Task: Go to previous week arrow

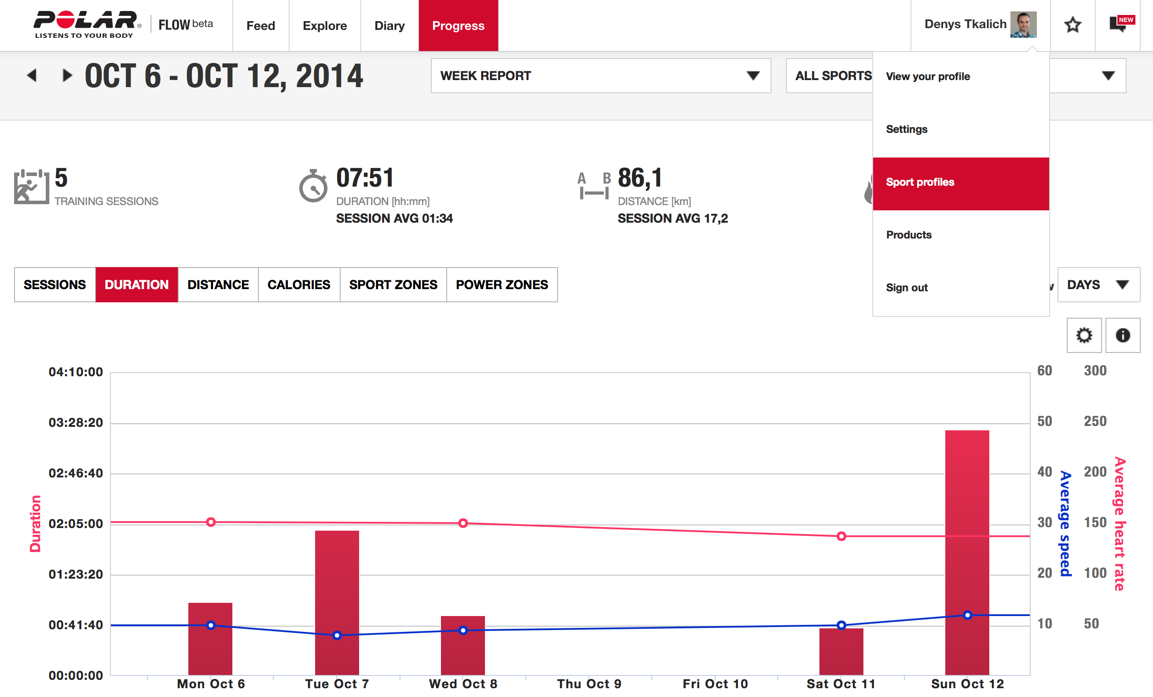Action: tap(32, 75)
